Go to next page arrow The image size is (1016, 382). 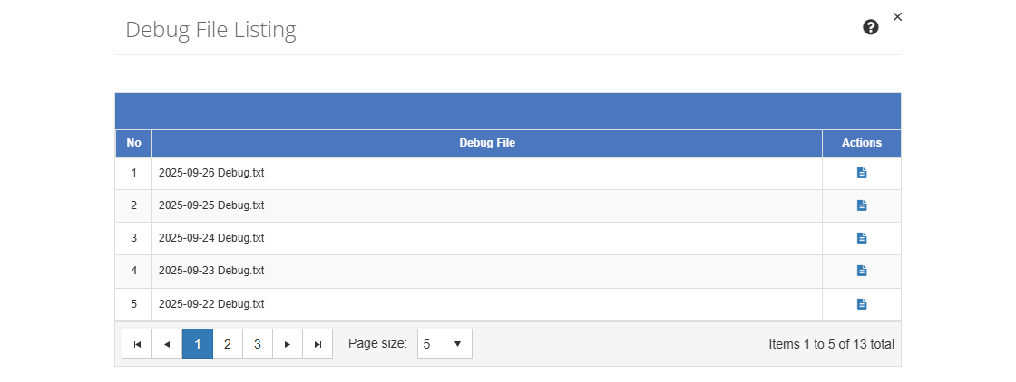288,344
